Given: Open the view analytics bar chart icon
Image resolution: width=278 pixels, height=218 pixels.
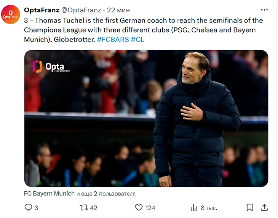Looking at the screenshot, I should (x=194, y=207).
